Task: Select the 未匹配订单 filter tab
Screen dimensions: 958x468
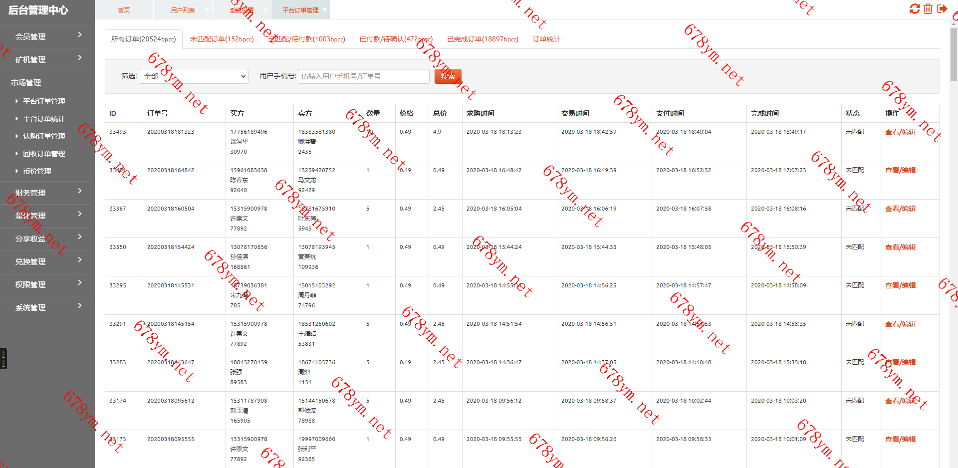Action: coord(222,39)
